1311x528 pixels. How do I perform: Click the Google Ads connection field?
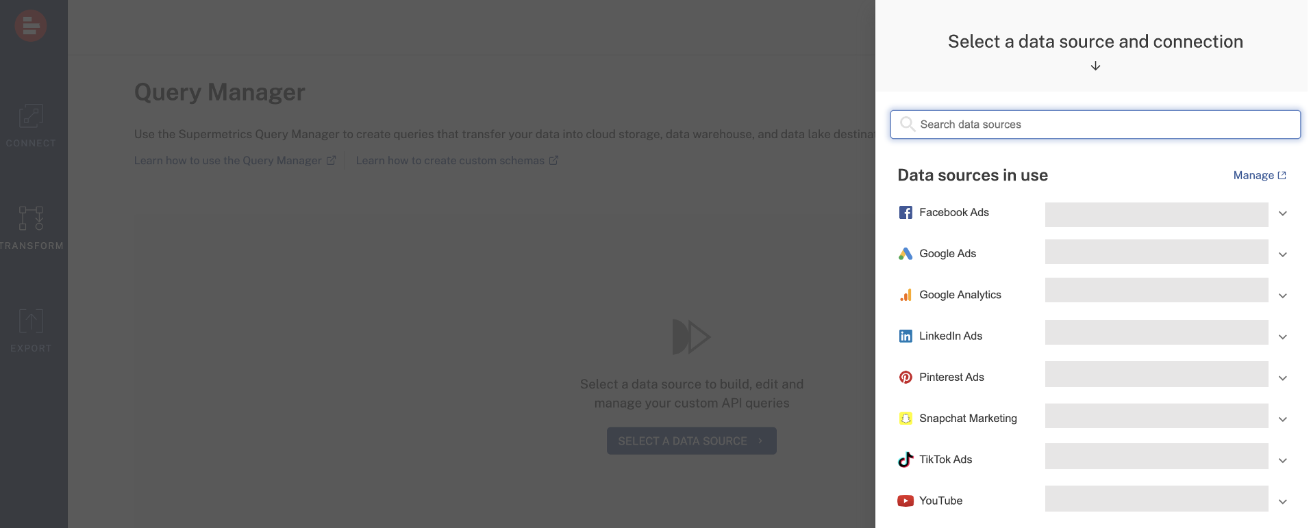[1156, 252]
